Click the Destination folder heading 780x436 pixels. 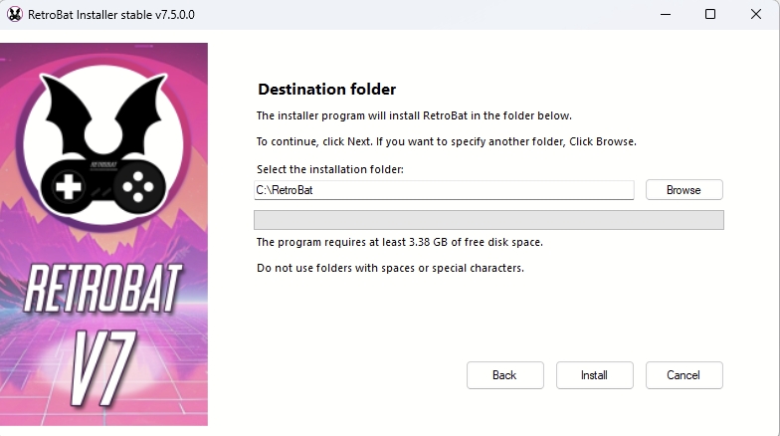click(x=326, y=90)
